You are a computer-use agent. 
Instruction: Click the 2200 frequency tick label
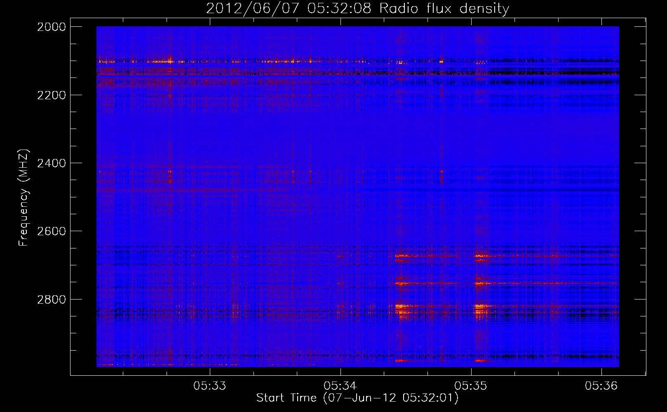point(52,95)
